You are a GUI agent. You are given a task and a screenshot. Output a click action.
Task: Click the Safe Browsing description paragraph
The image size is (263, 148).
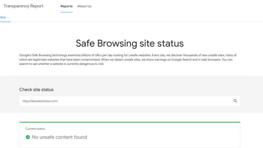click(x=128, y=59)
